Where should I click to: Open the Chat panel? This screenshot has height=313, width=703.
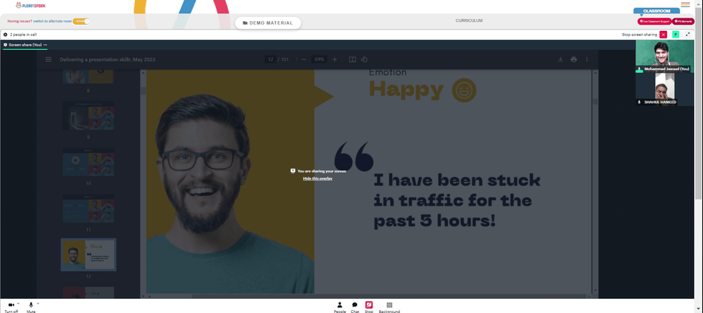[x=354, y=307]
